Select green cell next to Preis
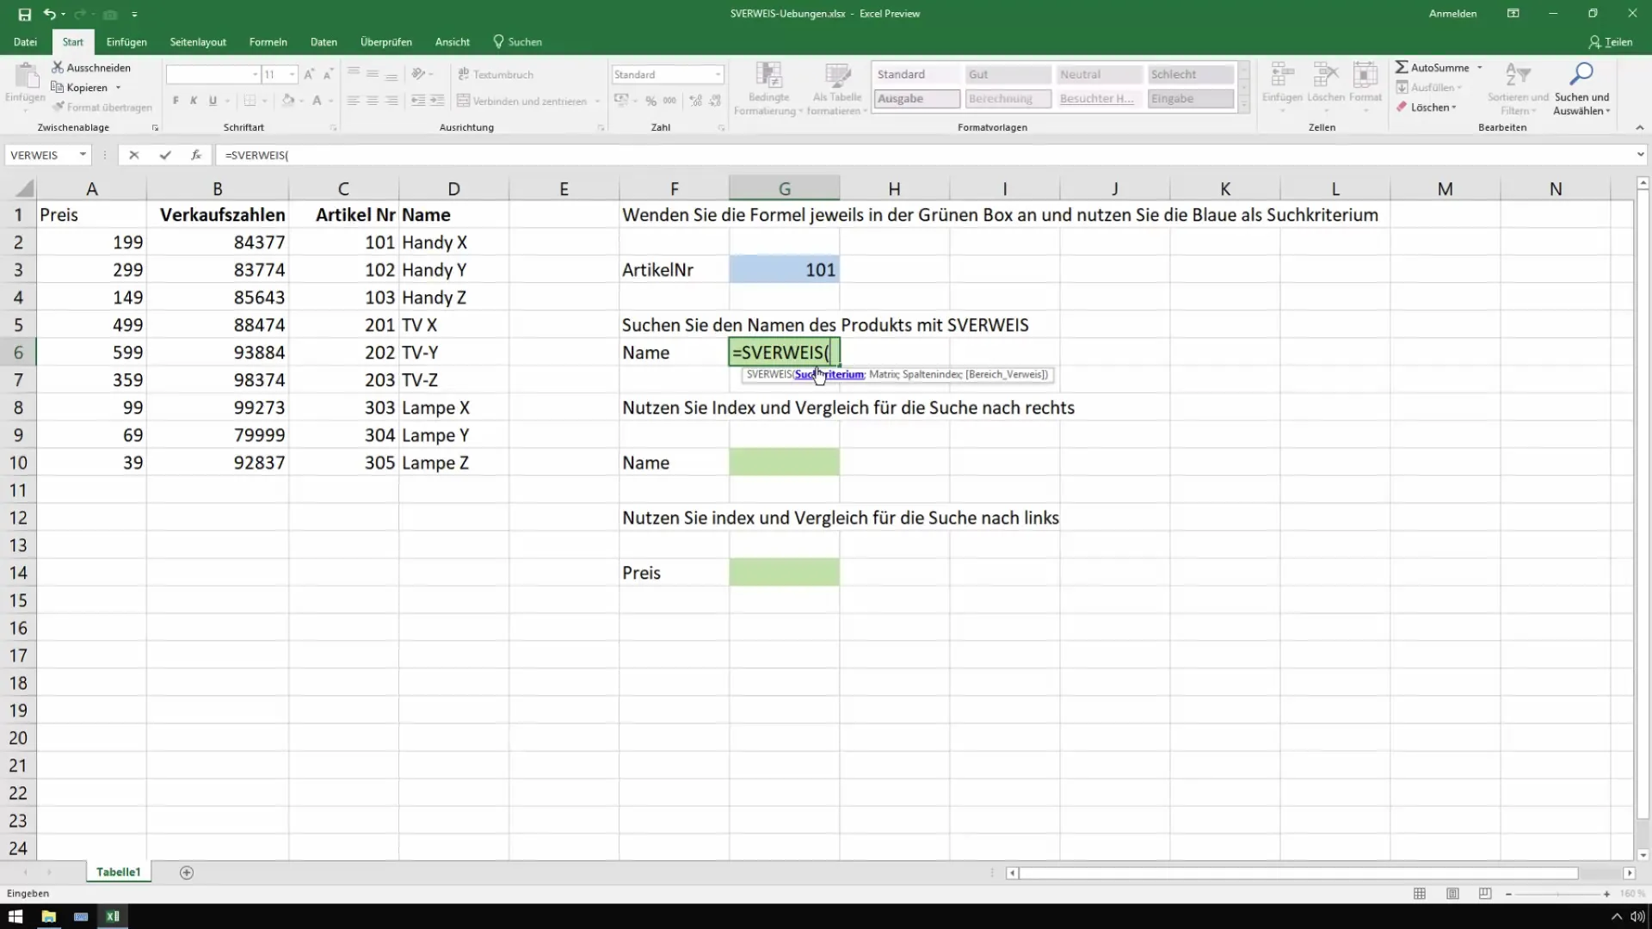Image resolution: width=1652 pixels, height=929 pixels. (x=784, y=572)
